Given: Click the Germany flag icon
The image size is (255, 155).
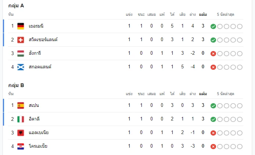Looking at the screenshot, I should point(21,26).
